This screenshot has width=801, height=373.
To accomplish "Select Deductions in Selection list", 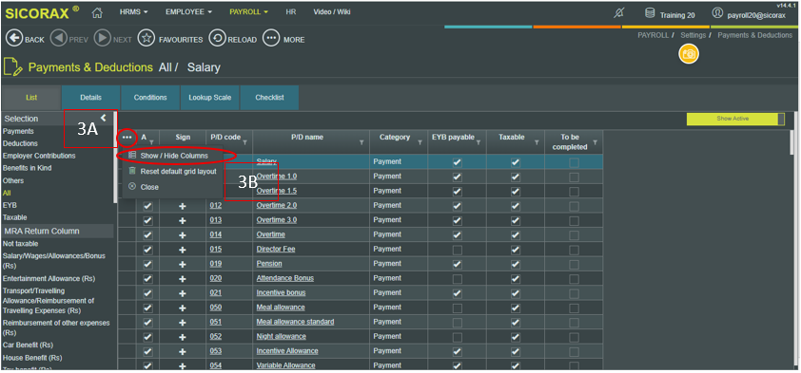I will coord(20,143).
